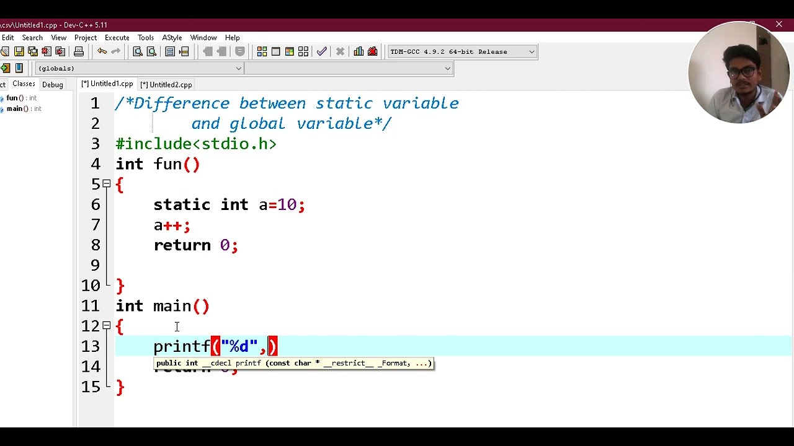Open the Tools menu

coord(146,38)
